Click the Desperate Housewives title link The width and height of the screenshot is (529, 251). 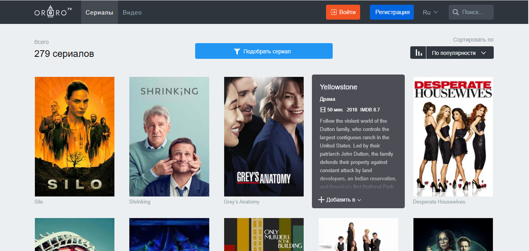pyautogui.click(x=439, y=202)
